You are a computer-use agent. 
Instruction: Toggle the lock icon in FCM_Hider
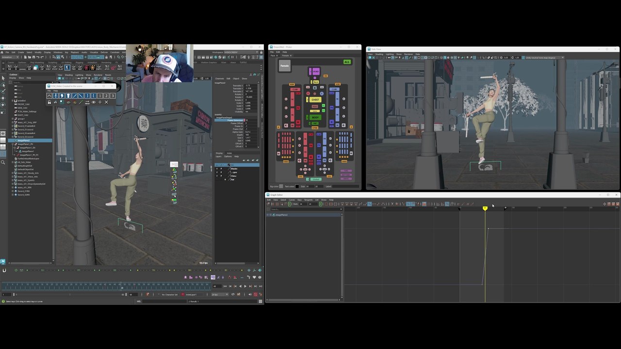[49, 102]
